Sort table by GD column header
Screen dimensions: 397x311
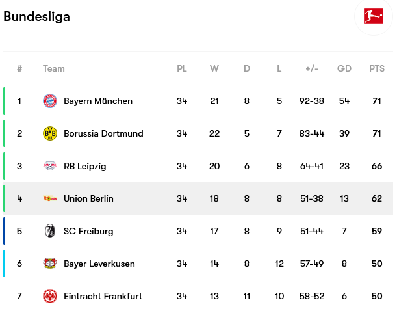344,68
